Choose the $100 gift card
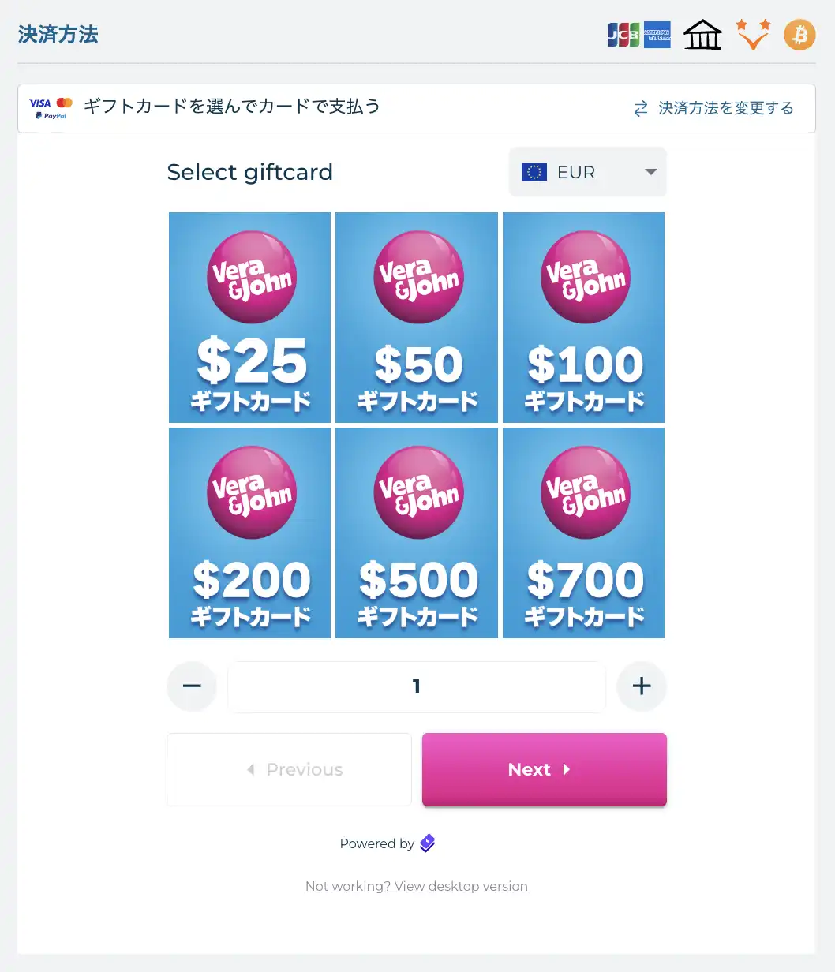Image resolution: width=835 pixels, height=972 pixels. [x=583, y=317]
